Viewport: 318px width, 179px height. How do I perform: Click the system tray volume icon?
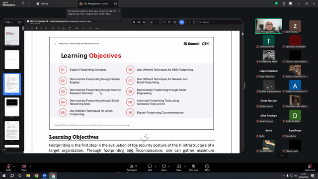coord(296,176)
